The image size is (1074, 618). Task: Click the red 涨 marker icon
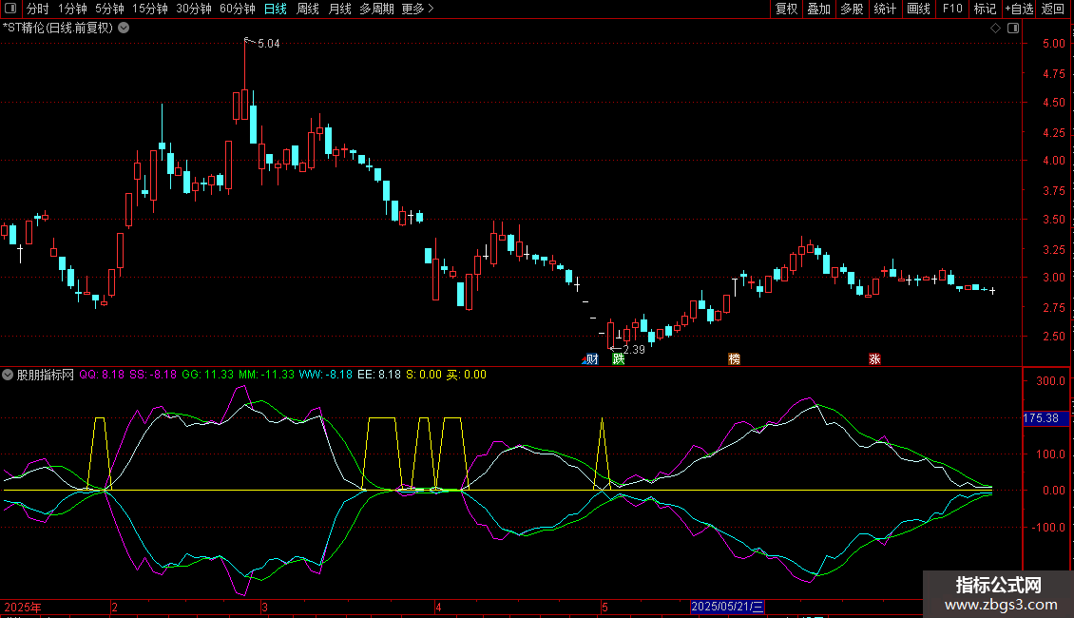click(x=873, y=358)
